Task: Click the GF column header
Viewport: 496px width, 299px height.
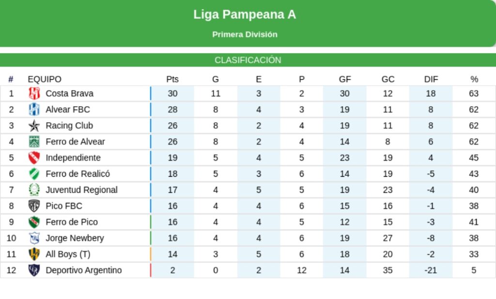Action: pos(345,79)
